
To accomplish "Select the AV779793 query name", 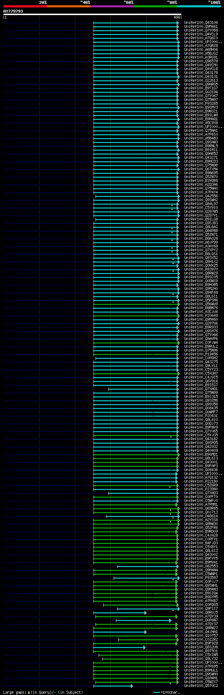I will (13, 11).
